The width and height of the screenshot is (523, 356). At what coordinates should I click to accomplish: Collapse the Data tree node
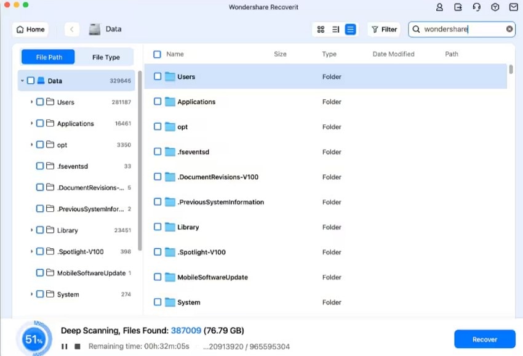22,81
